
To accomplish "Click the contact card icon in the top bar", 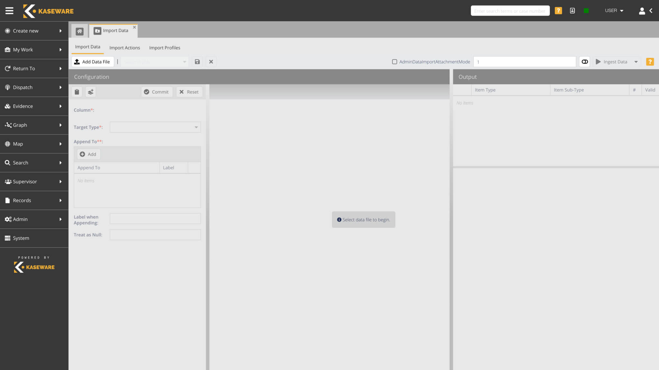I will pyautogui.click(x=572, y=10).
